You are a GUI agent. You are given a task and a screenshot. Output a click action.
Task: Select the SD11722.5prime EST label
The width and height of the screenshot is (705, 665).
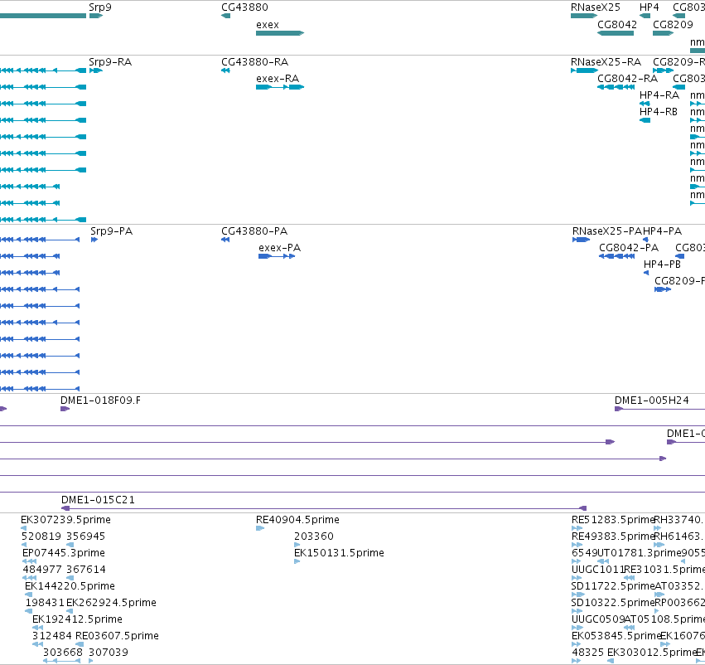pyautogui.click(x=613, y=585)
